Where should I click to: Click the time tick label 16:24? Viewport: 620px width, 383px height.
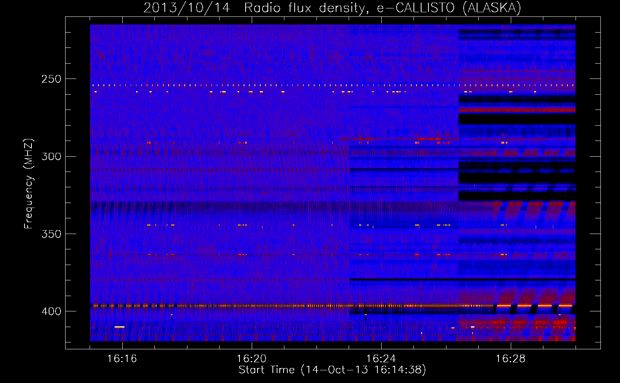coord(381,359)
